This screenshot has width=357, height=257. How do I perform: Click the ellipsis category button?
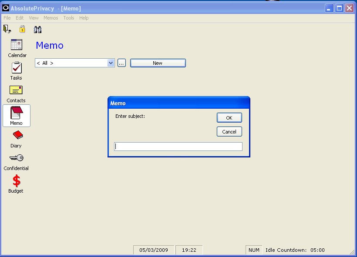tap(121, 63)
